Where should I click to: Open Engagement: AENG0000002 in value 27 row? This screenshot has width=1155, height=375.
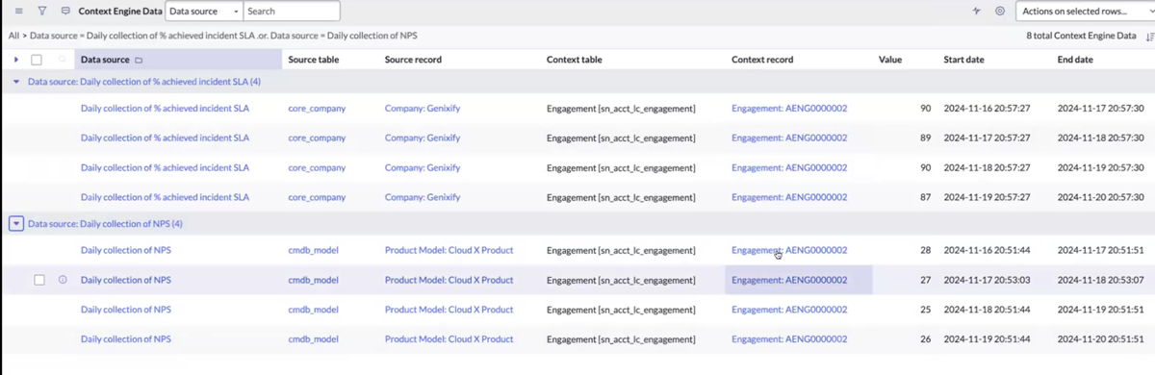[789, 280]
